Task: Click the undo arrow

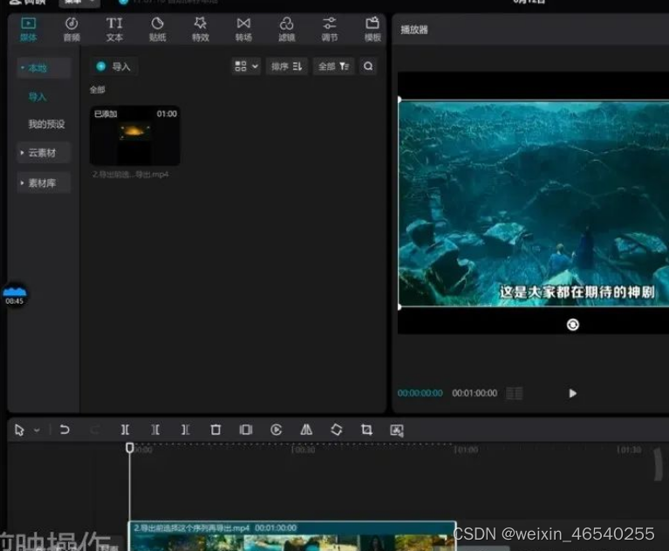Action: tap(65, 430)
